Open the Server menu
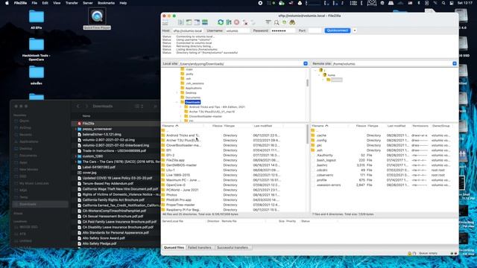The image size is (477, 268). click(x=88, y=3)
